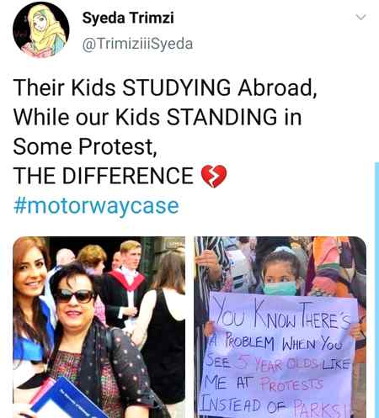
Task: Open Syeda Trimzi's display name link
Action: tap(128, 18)
